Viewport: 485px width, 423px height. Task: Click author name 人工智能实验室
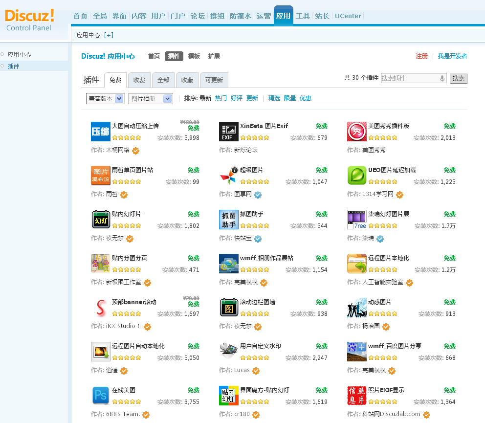point(383,282)
